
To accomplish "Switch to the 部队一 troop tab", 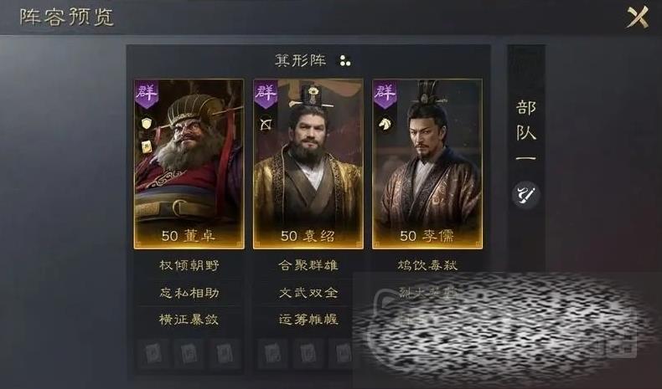I will [525, 131].
